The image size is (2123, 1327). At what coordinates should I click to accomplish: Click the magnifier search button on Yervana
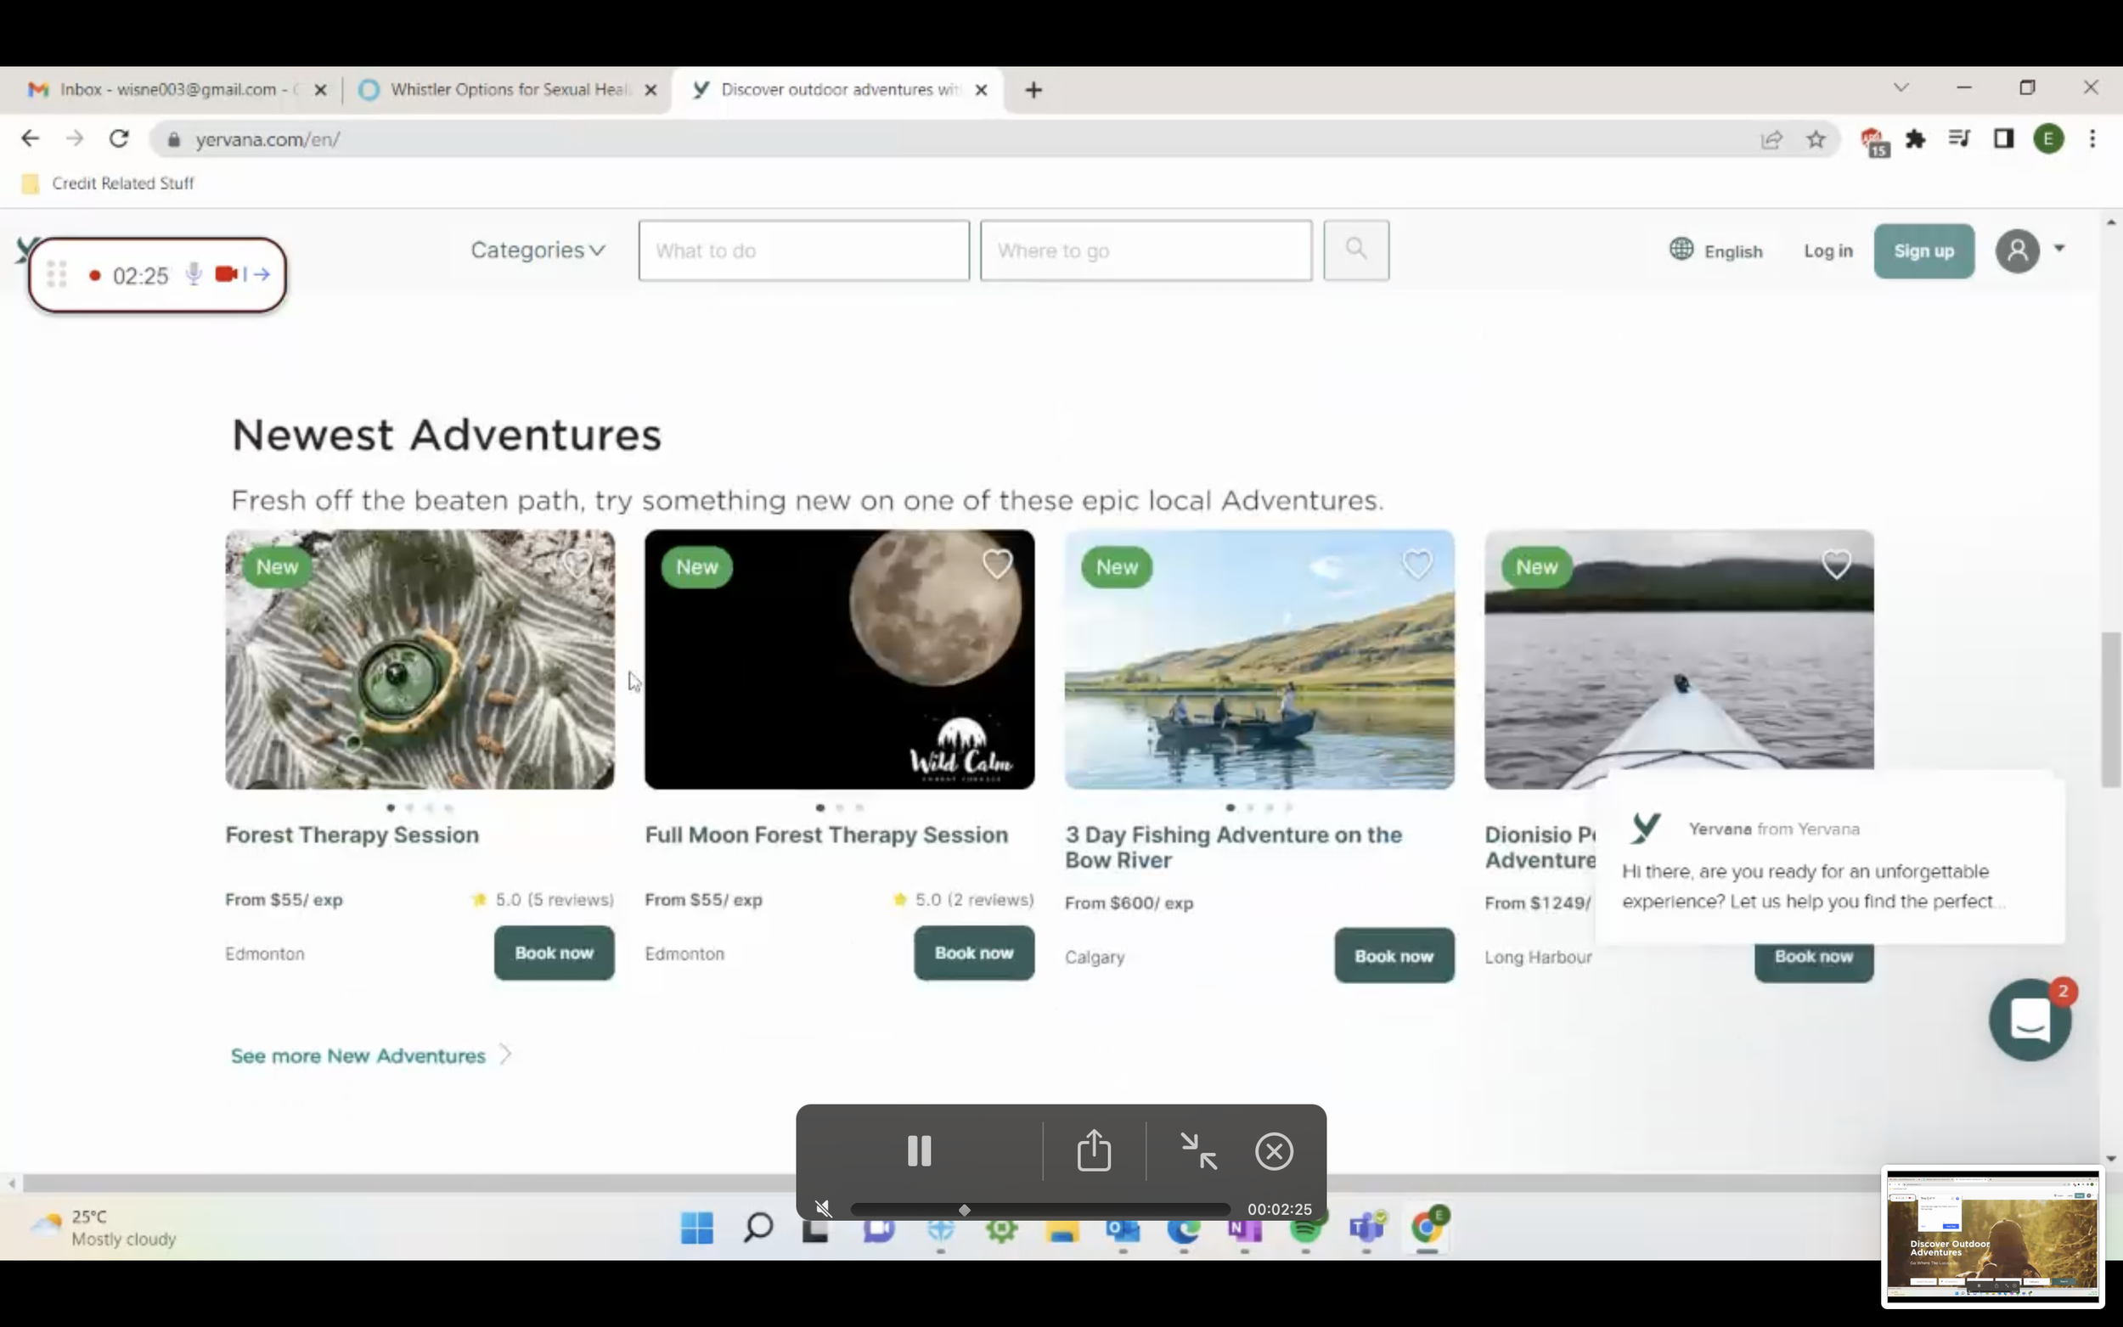point(1355,250)
